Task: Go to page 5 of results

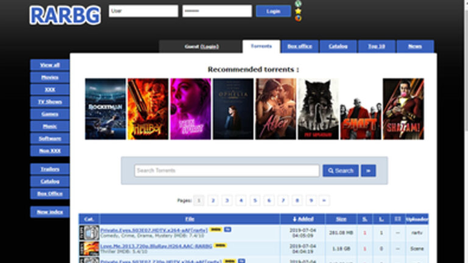Action: pos(255,200)
